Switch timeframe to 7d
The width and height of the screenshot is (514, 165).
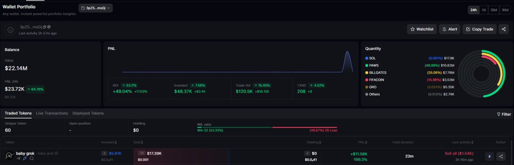click(484, 10)
